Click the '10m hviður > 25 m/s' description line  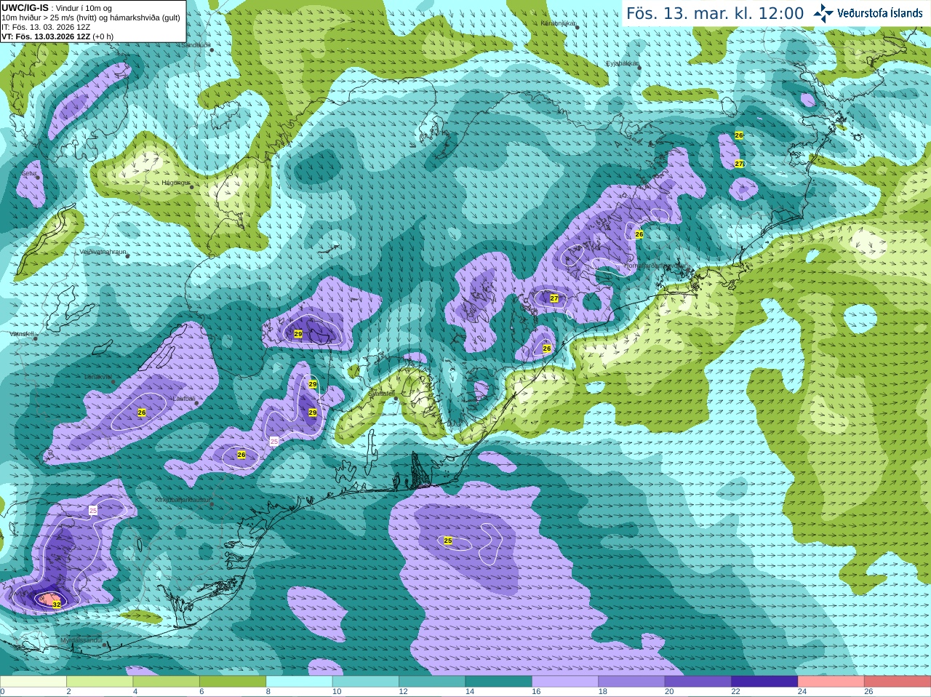[91, 17]
